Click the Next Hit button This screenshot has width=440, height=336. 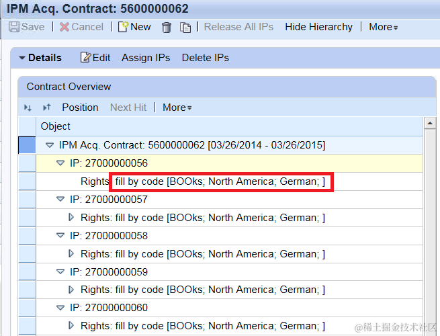coord(128,108)
